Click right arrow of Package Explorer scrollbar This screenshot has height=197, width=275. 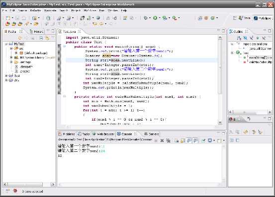(x=53, y=184)
